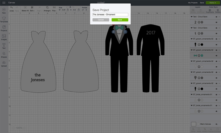
Task: Click the height value field
Action: [75, 10]
